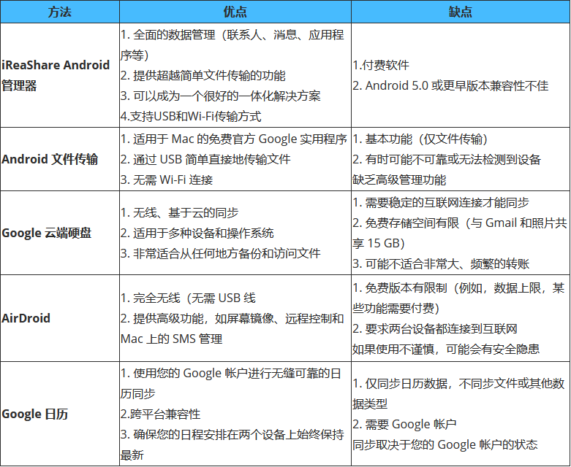Click the text Mac 上的 SMS 管理
The width and height of the screenshot is (571, 467).
(x=172, y=339)
